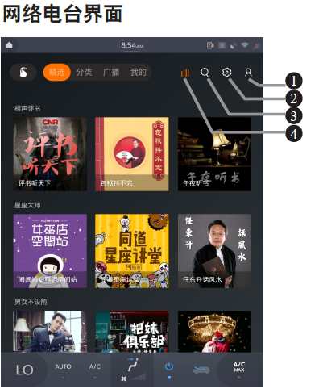Switch to the 分类 tab

84,73
